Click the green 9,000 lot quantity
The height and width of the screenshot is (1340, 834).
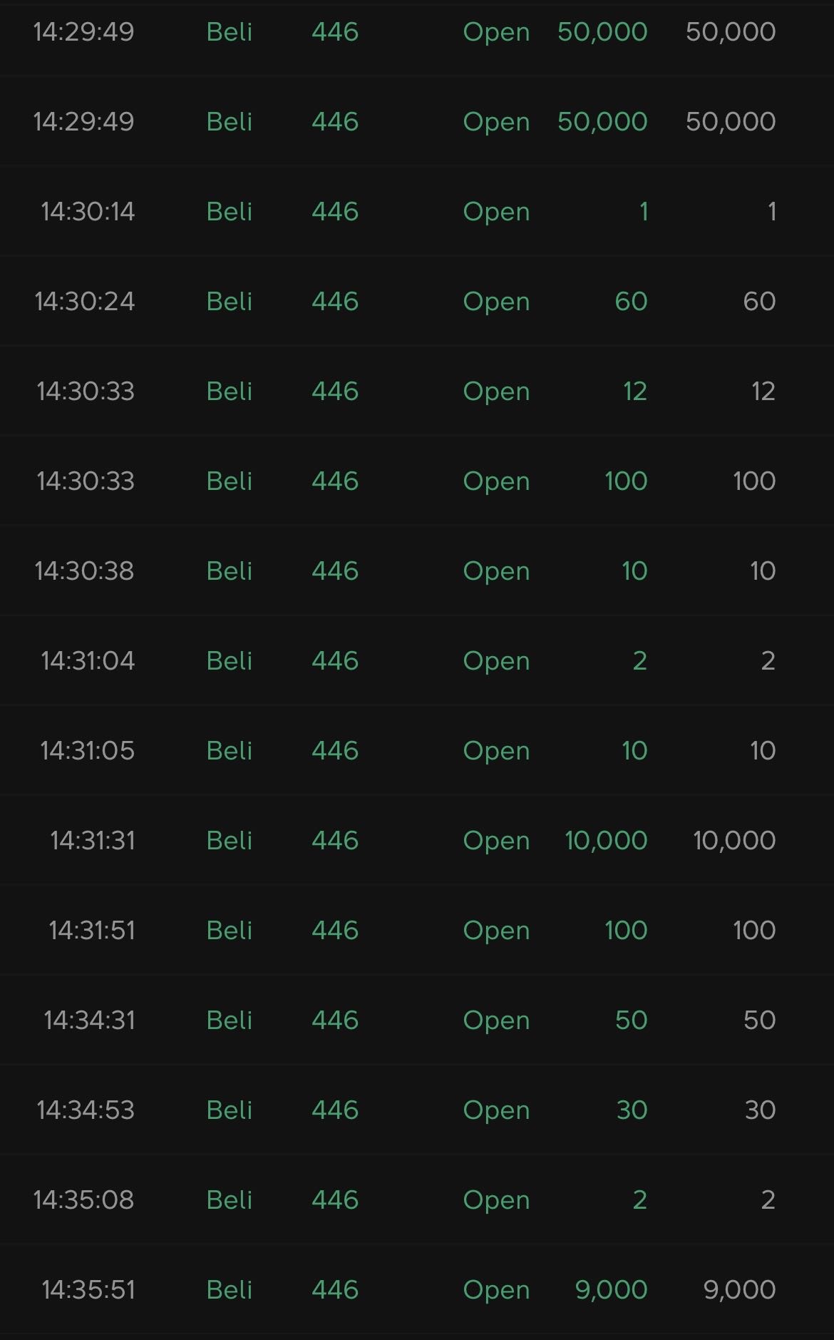pos(611,1290)
